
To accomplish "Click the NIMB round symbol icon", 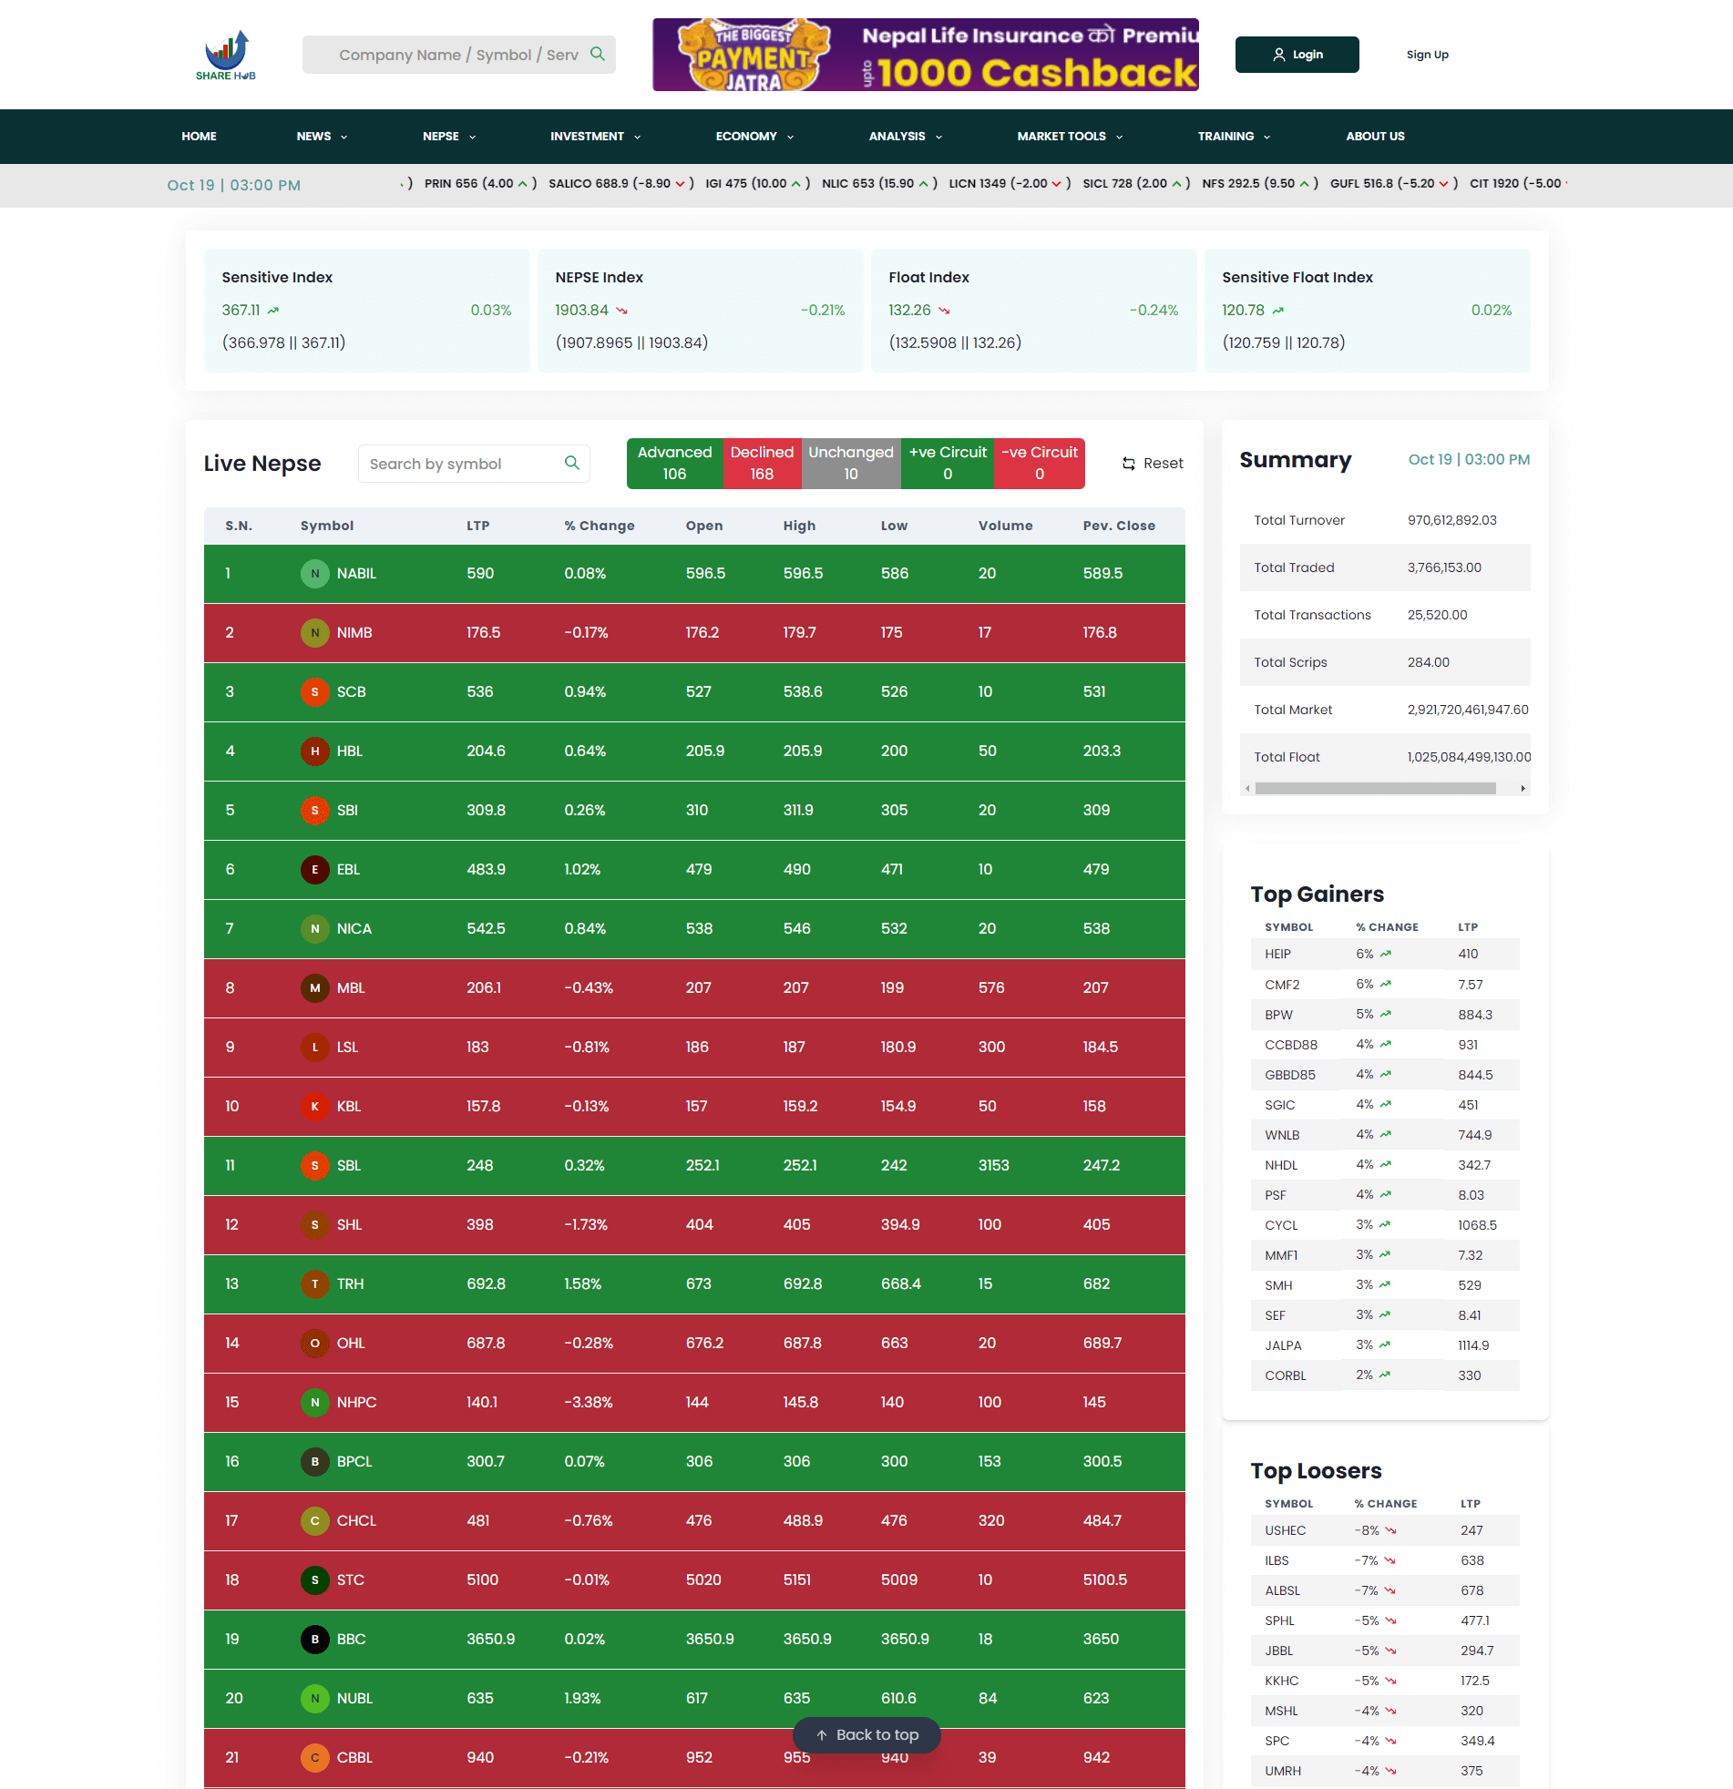I will [315, 632].
